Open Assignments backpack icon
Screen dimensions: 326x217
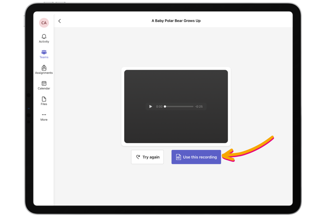[x=44, y=68]
